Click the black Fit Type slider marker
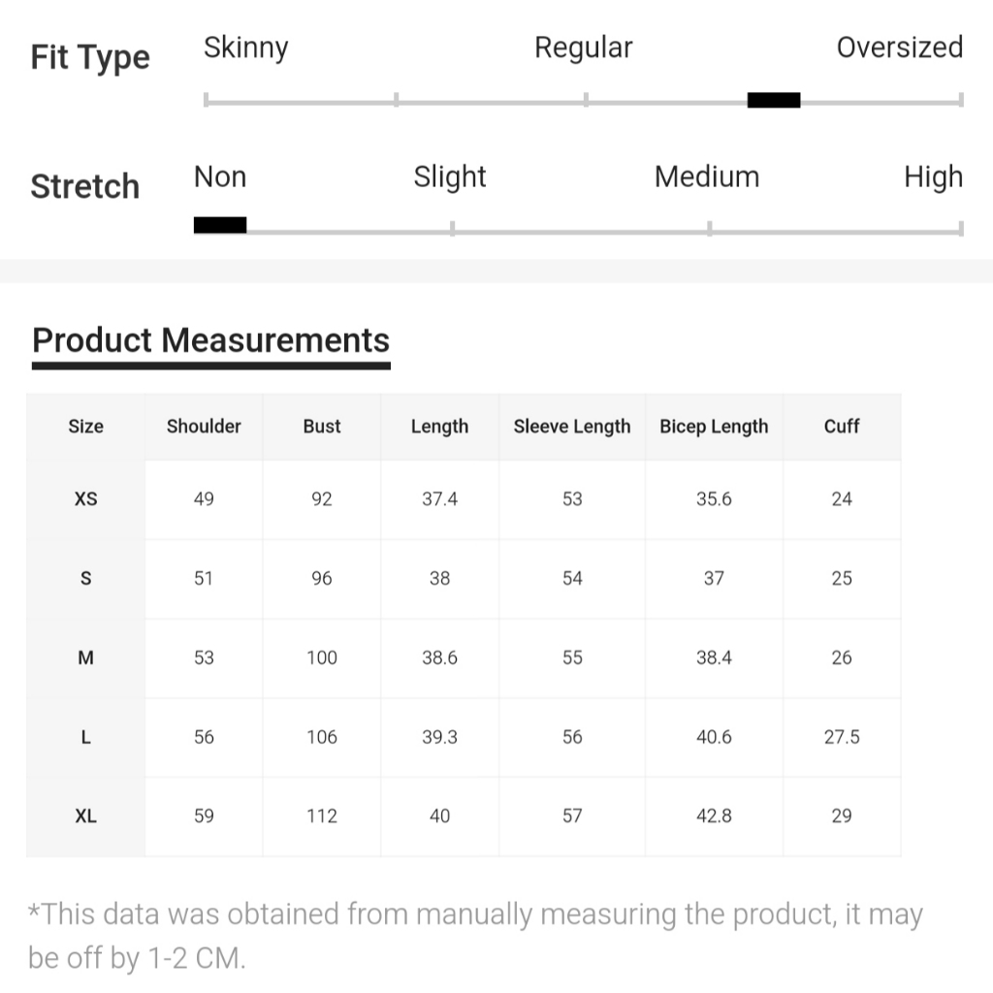This screenshot has width=993, height=993. 774,100
